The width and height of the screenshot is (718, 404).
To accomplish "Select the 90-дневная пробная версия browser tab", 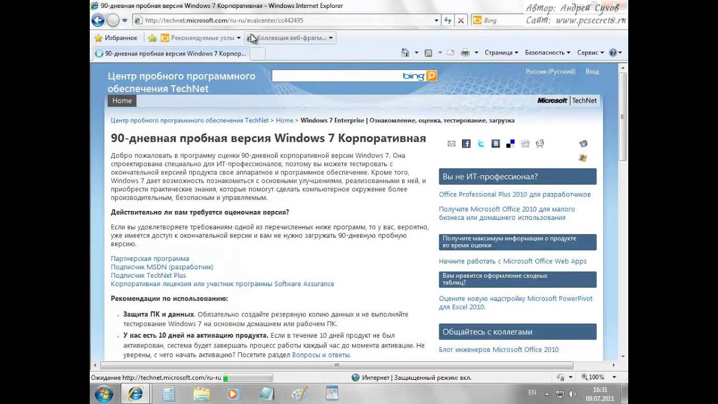I will coord(171,53).
